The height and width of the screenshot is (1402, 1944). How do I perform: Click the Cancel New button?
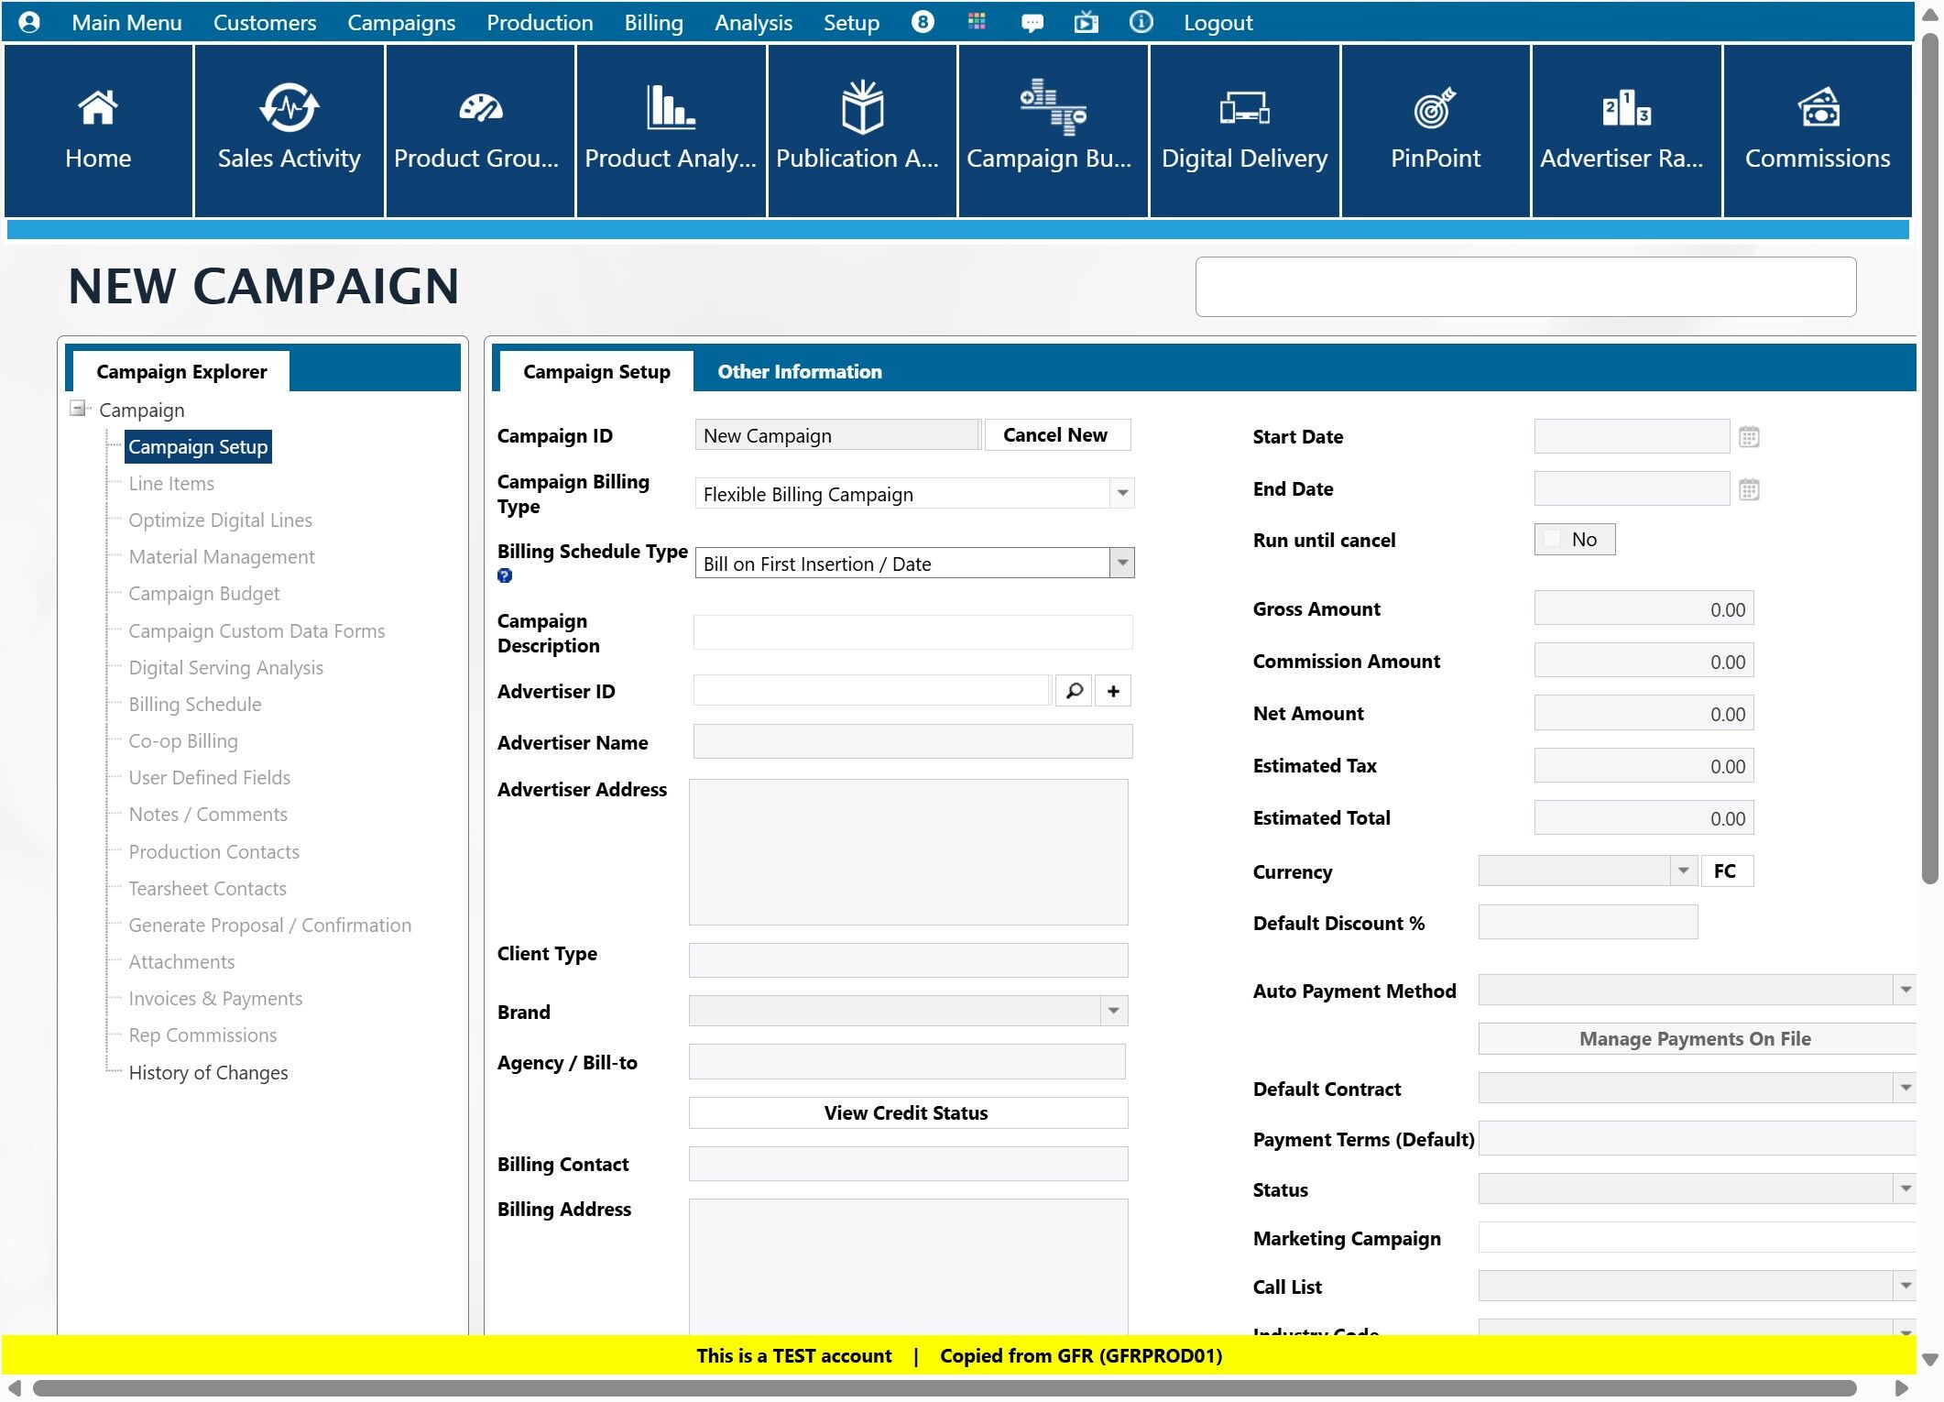[x=1055, y=435]
